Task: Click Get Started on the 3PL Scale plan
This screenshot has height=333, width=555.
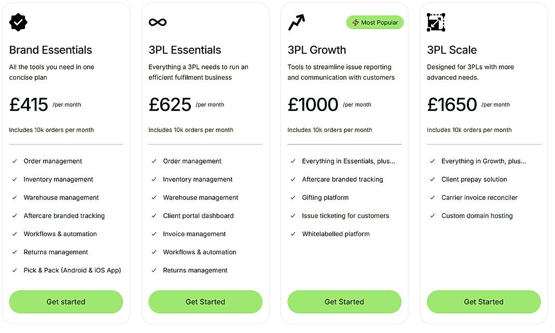Action: coord(483,301)
